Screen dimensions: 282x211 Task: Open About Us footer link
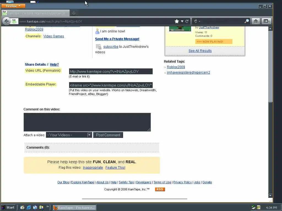pyautogui.click(x=102, y=182)
